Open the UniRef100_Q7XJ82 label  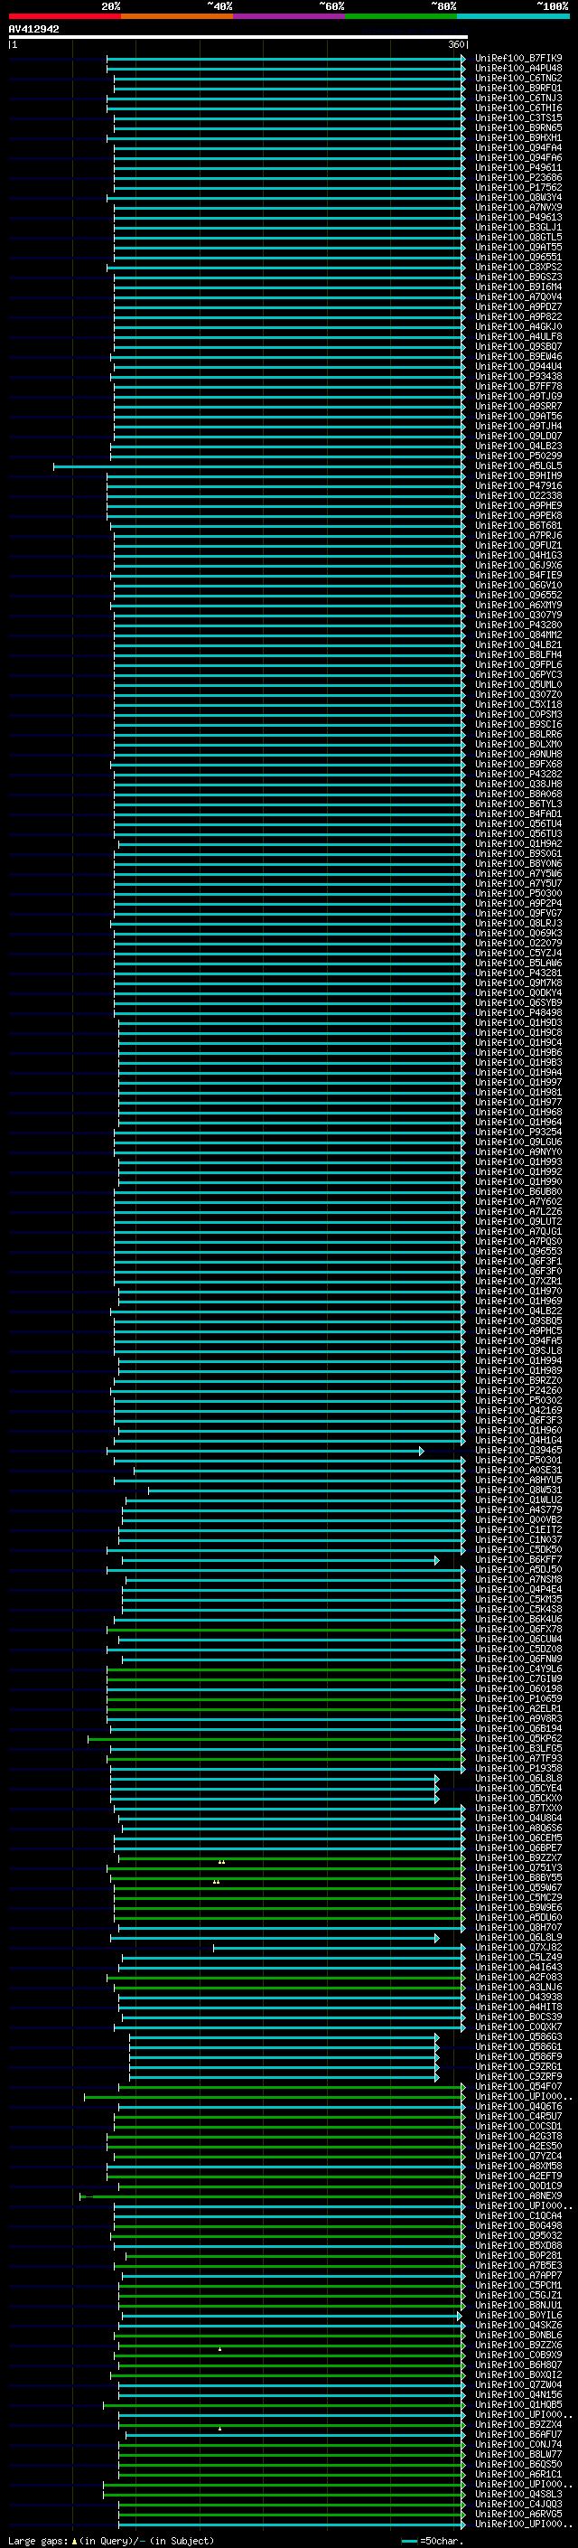(x=517, y=1947)
